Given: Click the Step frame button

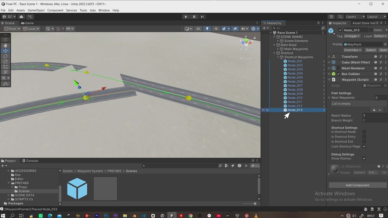Looking at the screenshot, I should pyautogui.click(x=202, y=17).
